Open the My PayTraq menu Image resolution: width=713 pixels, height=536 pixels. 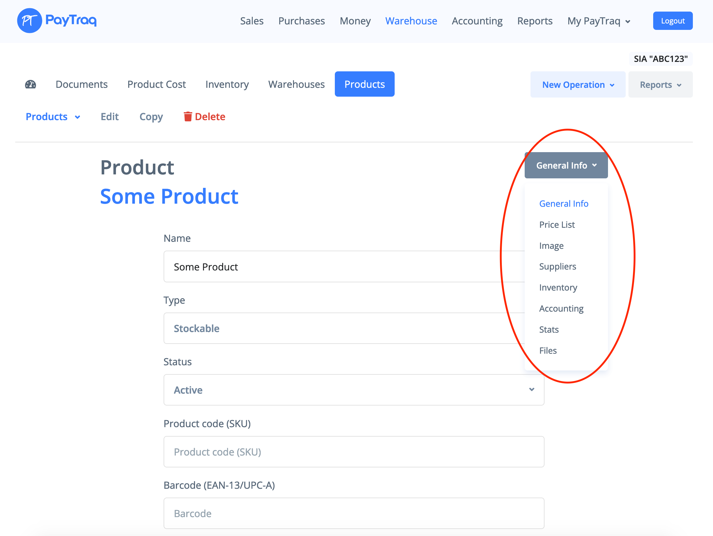[599, 21]
